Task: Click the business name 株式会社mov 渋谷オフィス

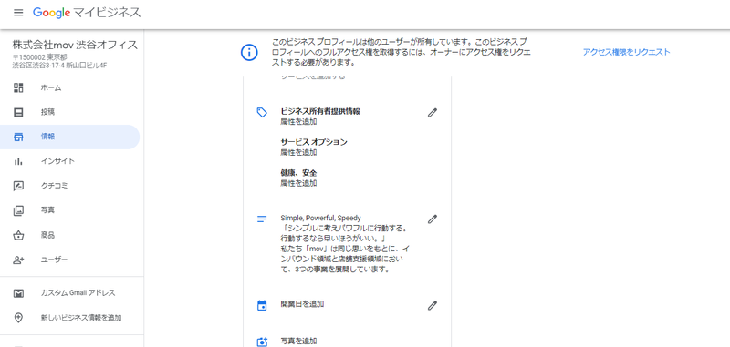Action: tap(75, 45)
